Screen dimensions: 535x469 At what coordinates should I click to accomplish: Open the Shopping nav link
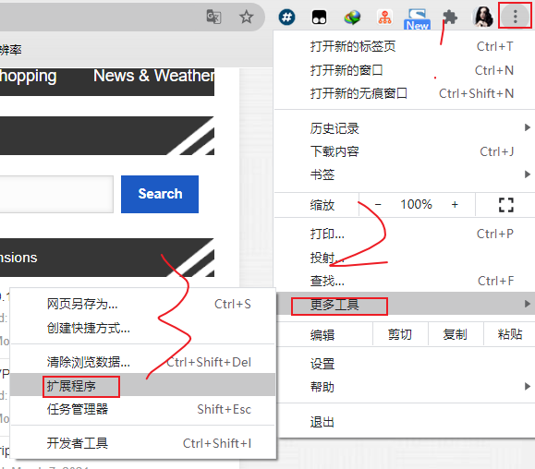click(x=29, y=77)
